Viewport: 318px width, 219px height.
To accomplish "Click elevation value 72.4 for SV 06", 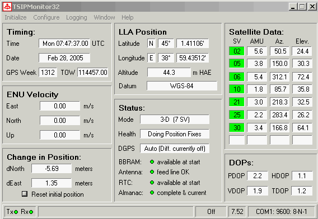I will [302, 77].
